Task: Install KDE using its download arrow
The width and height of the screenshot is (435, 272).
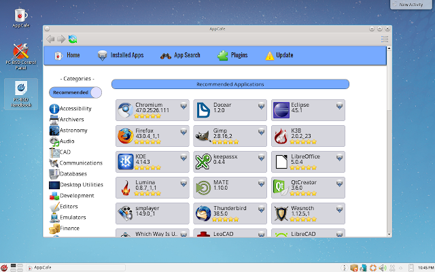Action: click(x=184, y=157)
